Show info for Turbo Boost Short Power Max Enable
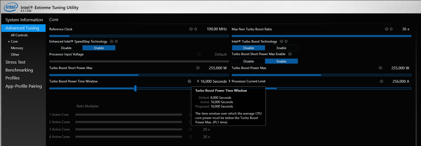The image size is (421, 146). (x=290, y=54)
